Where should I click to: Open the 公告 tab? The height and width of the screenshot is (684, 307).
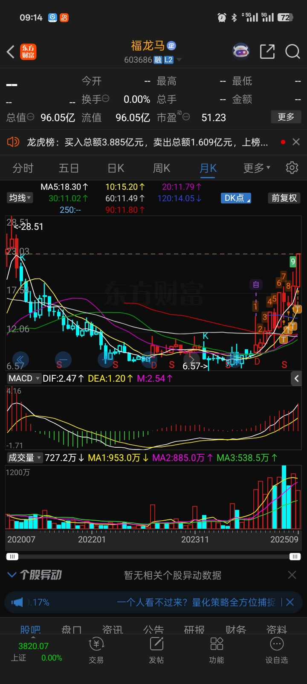point(153,629)
